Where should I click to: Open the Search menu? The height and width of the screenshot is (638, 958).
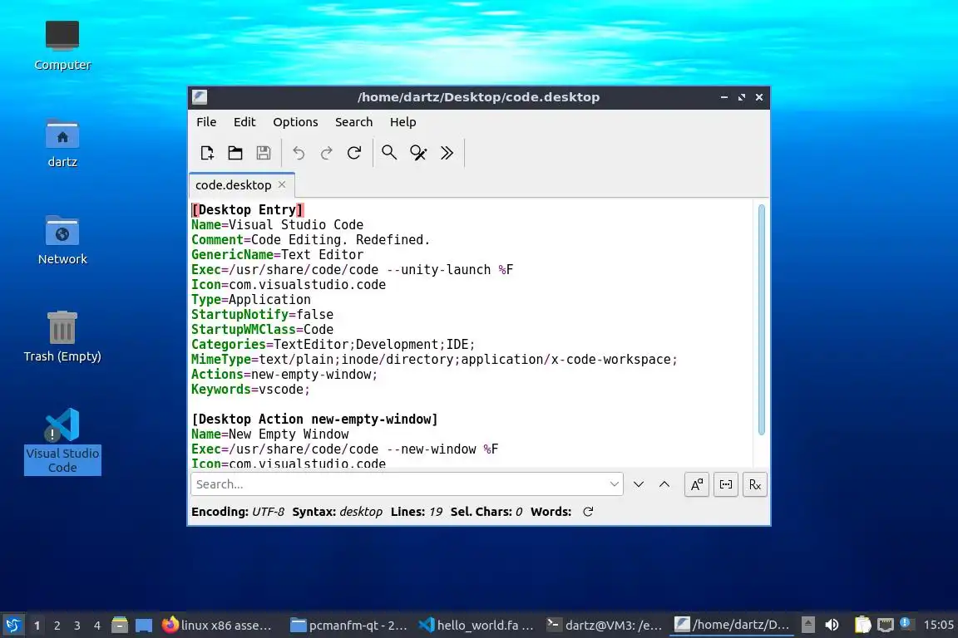(x=353, y=122)
